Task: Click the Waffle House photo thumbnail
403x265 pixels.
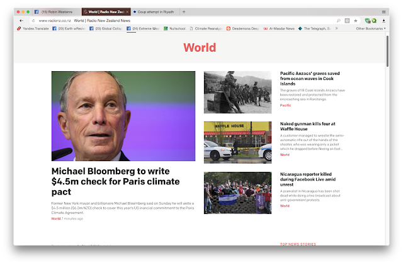Action: 238,142
